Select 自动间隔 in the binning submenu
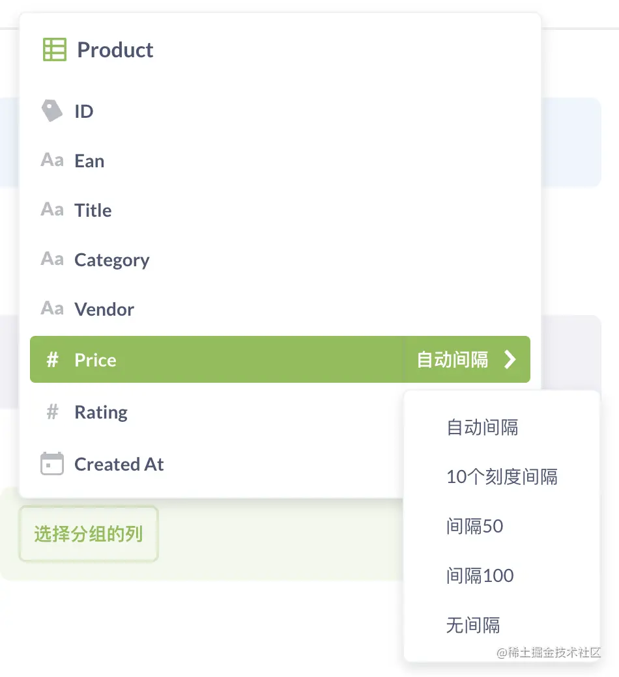 coord(482,428)
